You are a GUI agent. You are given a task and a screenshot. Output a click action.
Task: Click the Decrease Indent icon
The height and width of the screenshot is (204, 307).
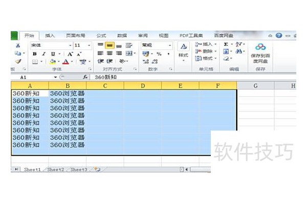(x=101, y=61)
